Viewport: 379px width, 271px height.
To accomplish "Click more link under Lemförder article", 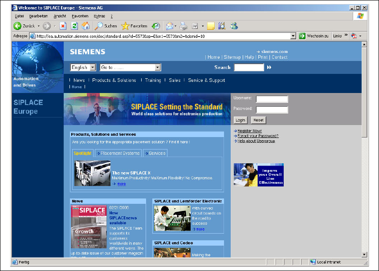I will (x=200, y=229).
